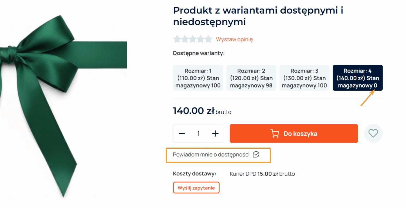Viewport: 406px width, 207px height.
Task: Decrease quantity with the minus button
Action: [x=182, y=133]
